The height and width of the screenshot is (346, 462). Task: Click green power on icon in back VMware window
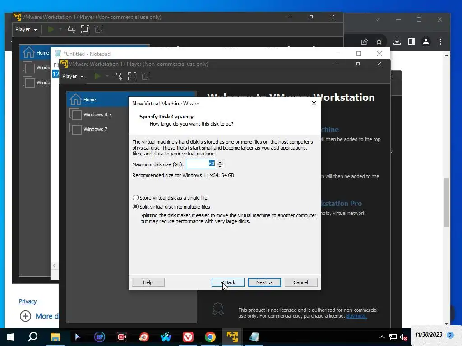click(x=51, y=29)
